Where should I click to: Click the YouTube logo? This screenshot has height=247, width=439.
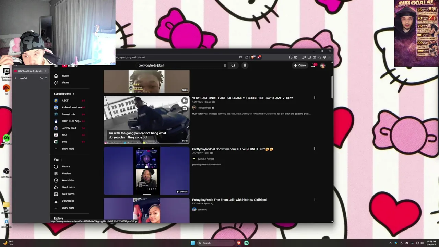pyautogui.click(x=70, y=66)
